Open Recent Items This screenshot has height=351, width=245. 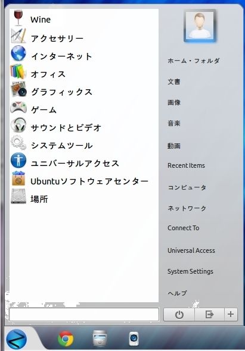[186, 165]
